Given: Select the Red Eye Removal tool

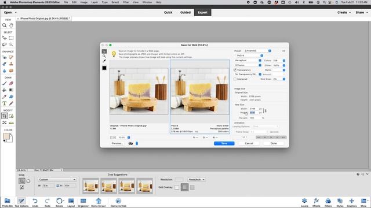Looking at the screenshot, I should click(x=4, y=57).
